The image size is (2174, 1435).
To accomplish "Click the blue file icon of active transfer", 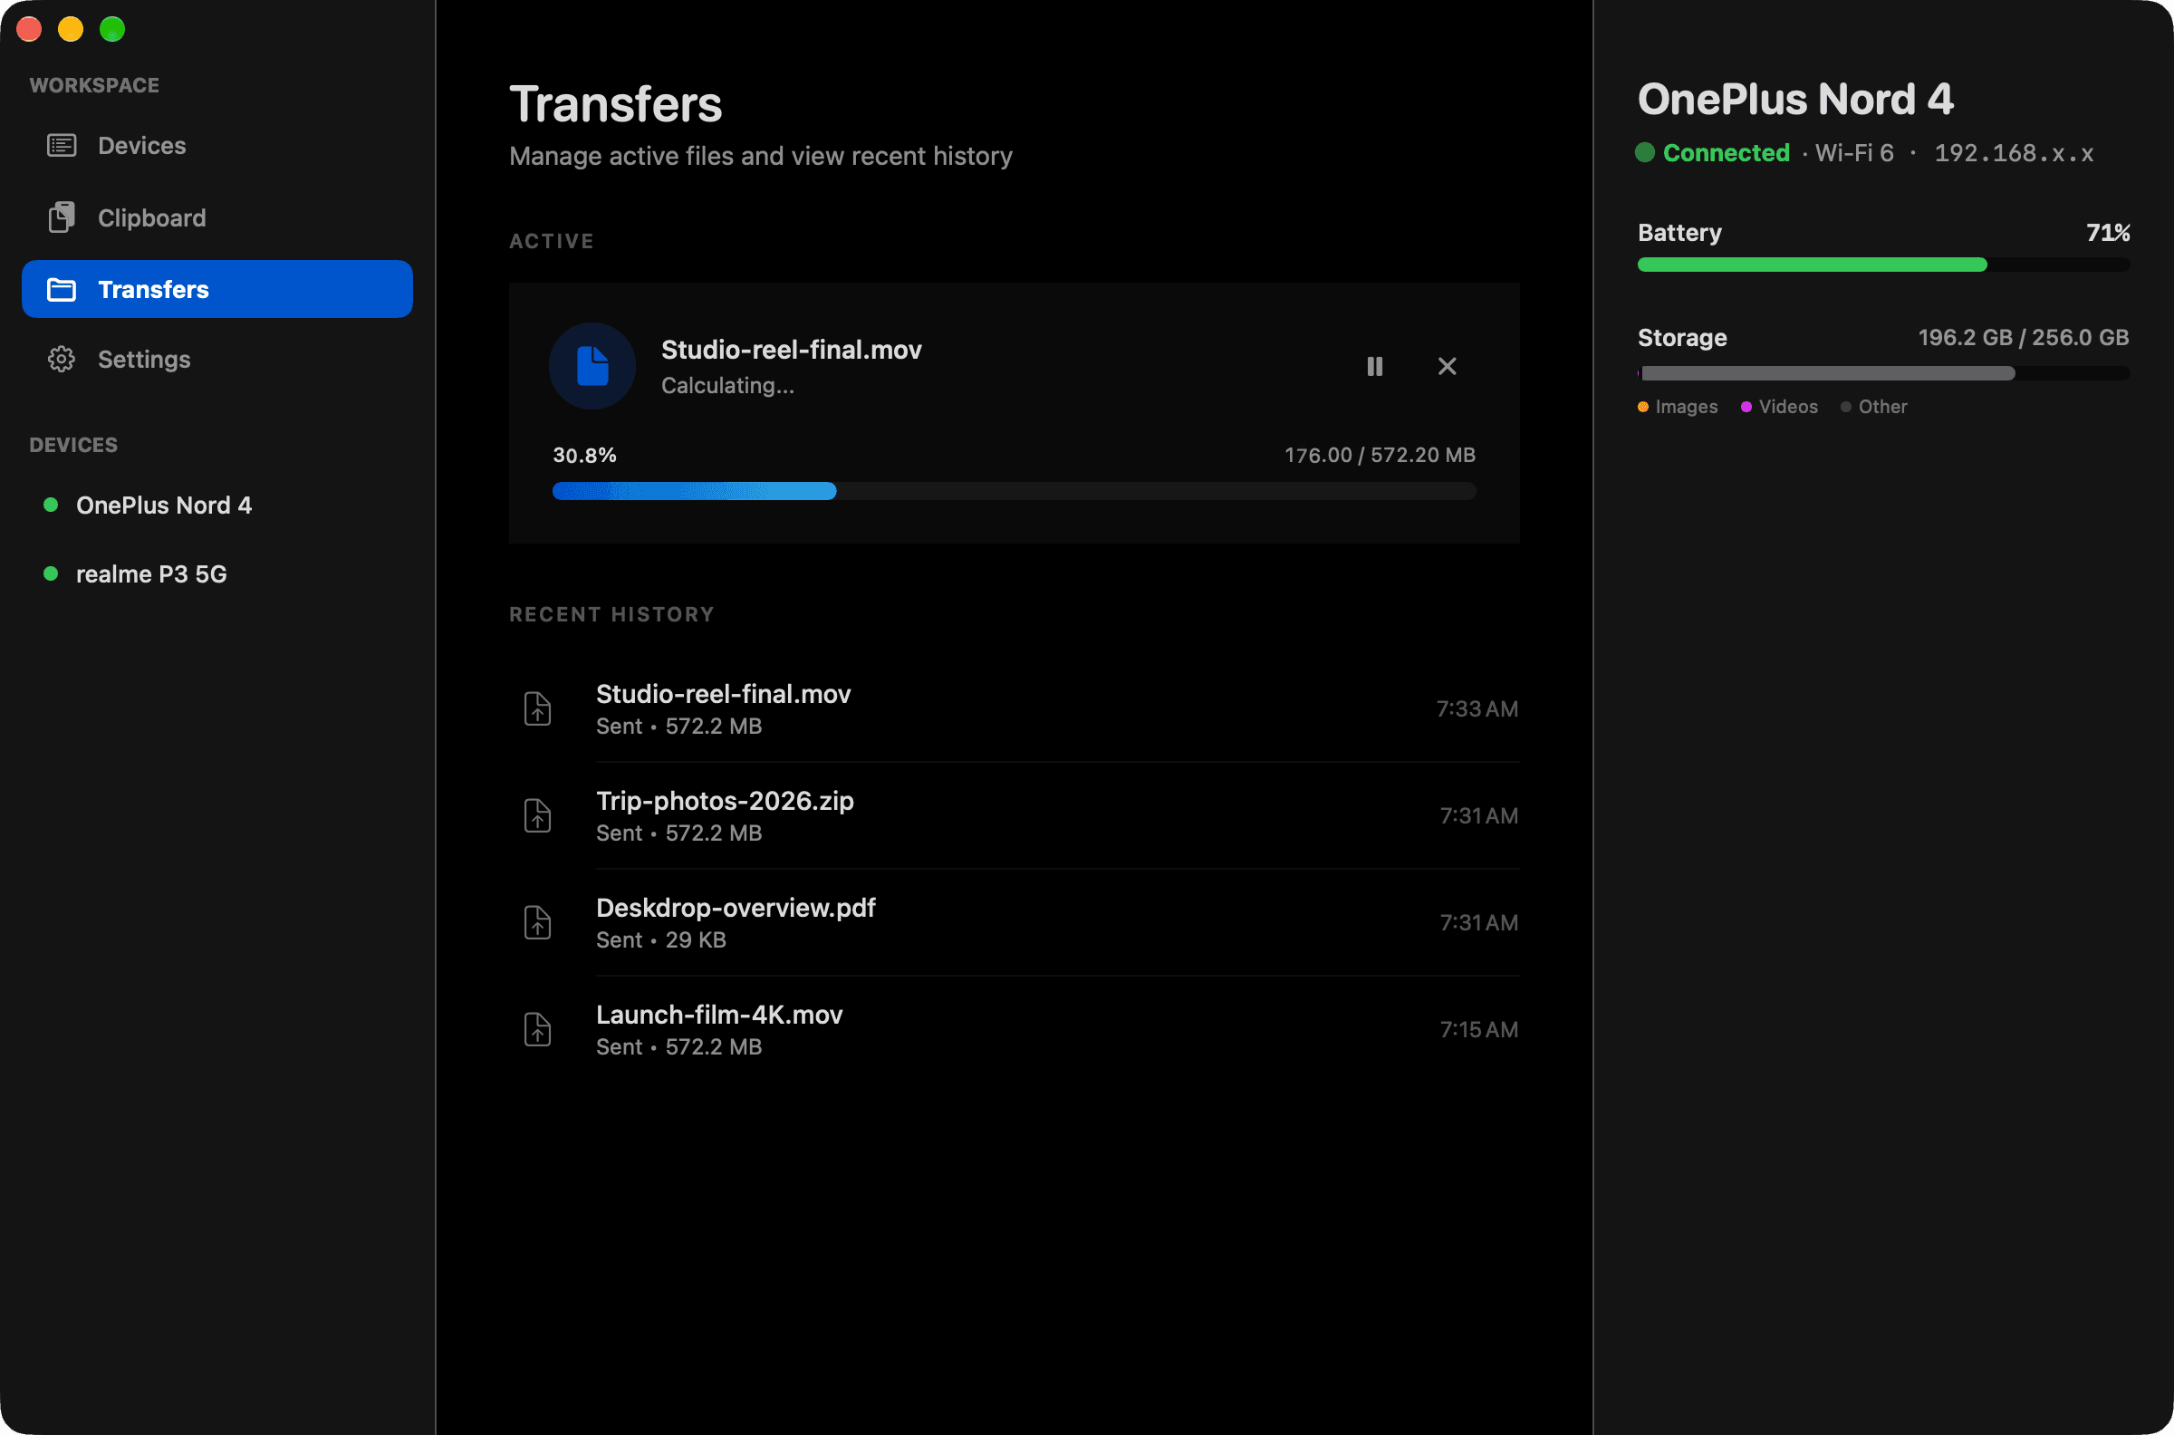I will tap(592, 366).
